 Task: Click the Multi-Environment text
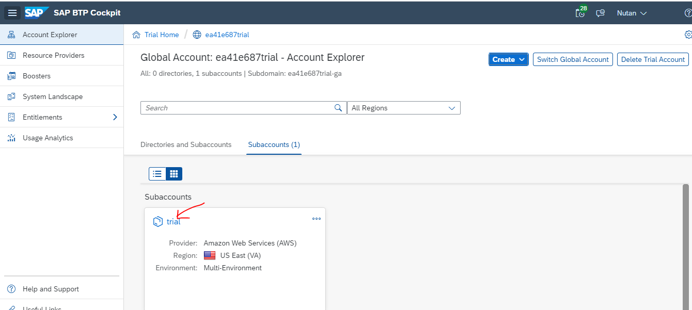pyautogui.click(x=233, y=268)
